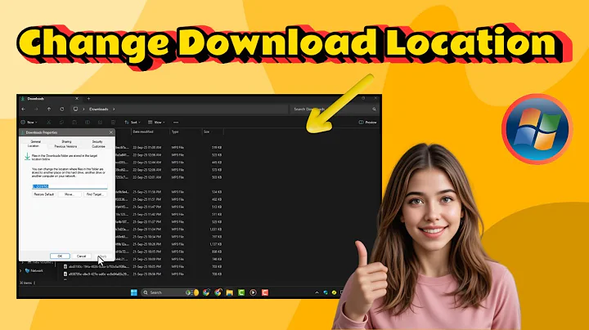The width and height of the screenshot is (589, 330).
Task: Expand the Network tree node
Action: coord(20,270)
